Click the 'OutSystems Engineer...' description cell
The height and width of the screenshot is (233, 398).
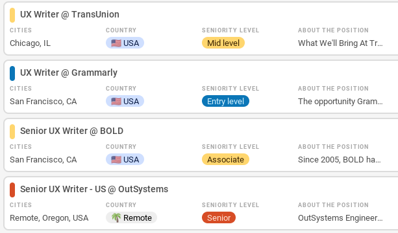click(x=340, y=218)
